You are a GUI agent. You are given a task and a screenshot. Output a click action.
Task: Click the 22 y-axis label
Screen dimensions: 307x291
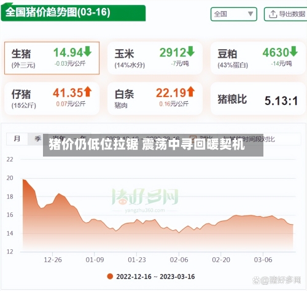pos(10,159)
